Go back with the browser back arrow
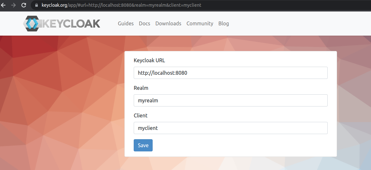Screen dimensions: 371x170 [x=3, y=5]
